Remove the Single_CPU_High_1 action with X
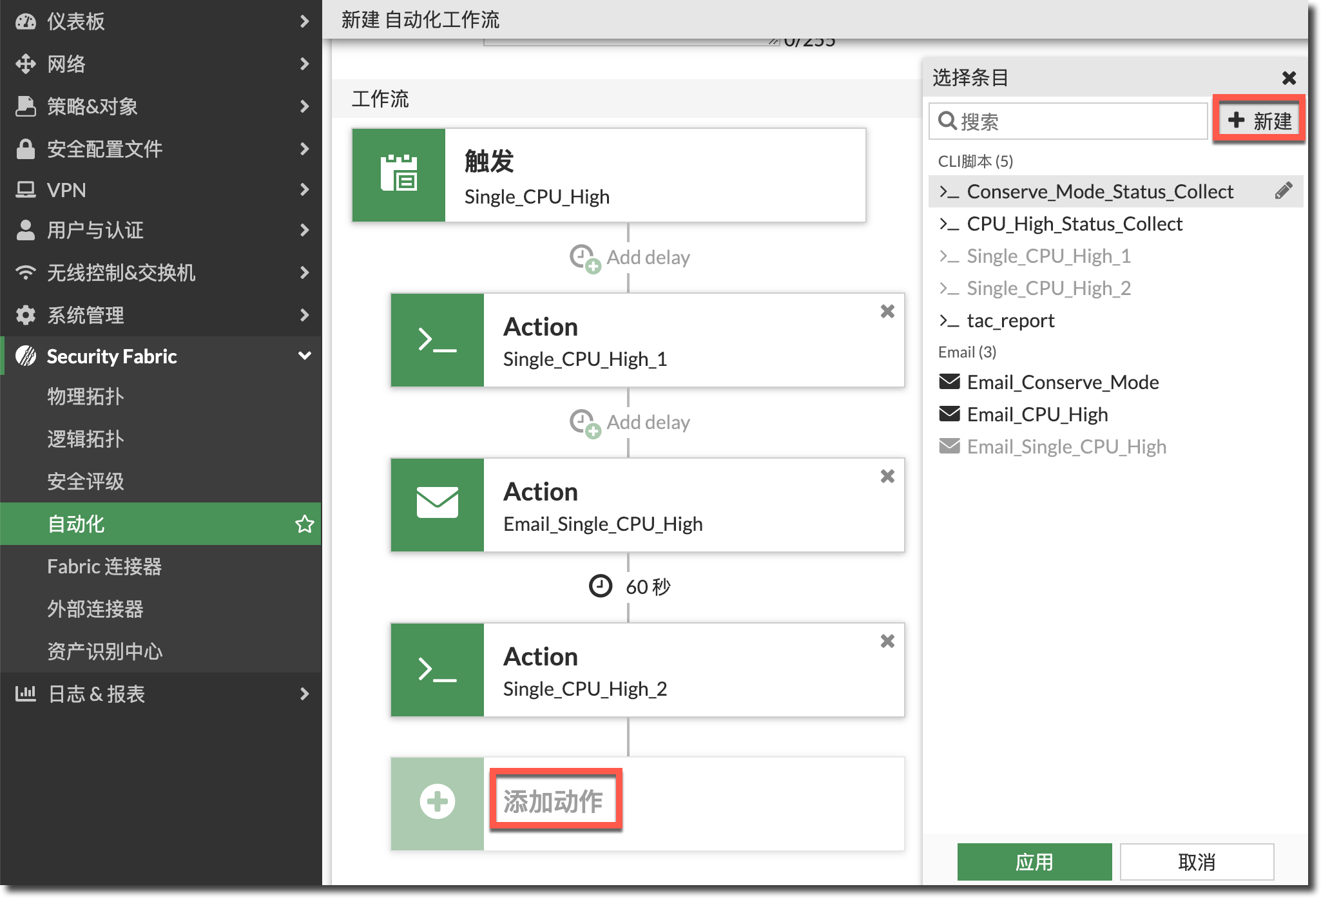Viewport: 1321px width, 898px height. point(887,312)
